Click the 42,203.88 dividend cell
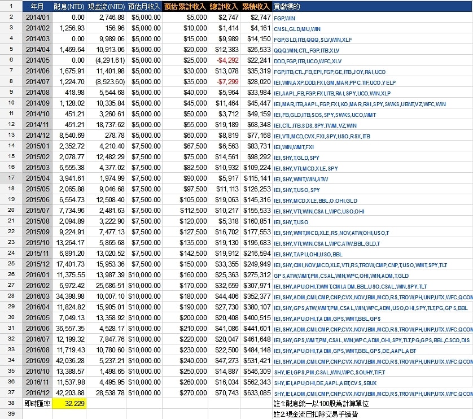The height and width of the screenshot is (419, 473). click(69, 393)
